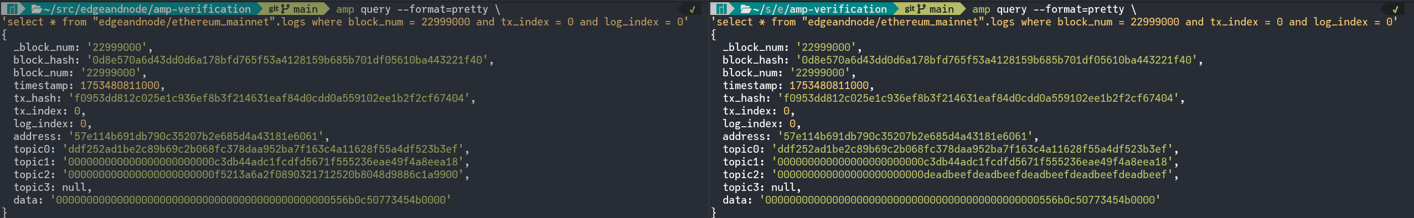Viewport: 1414px width, 218px height.
Task: Click 'amp query --format=pretty' command in left pane
Action: pyautogui.click(x=412, y=9)
